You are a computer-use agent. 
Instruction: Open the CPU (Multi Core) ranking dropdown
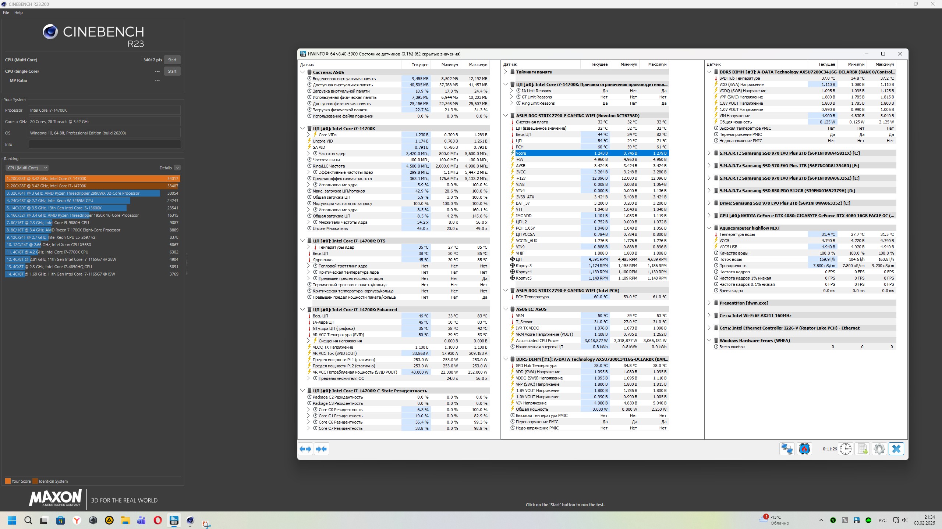point(27,168)
